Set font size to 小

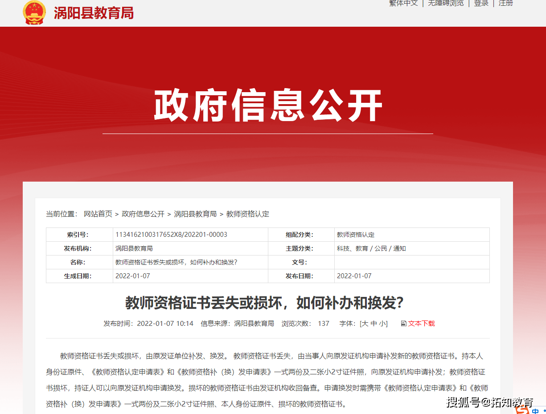point(382,324)
